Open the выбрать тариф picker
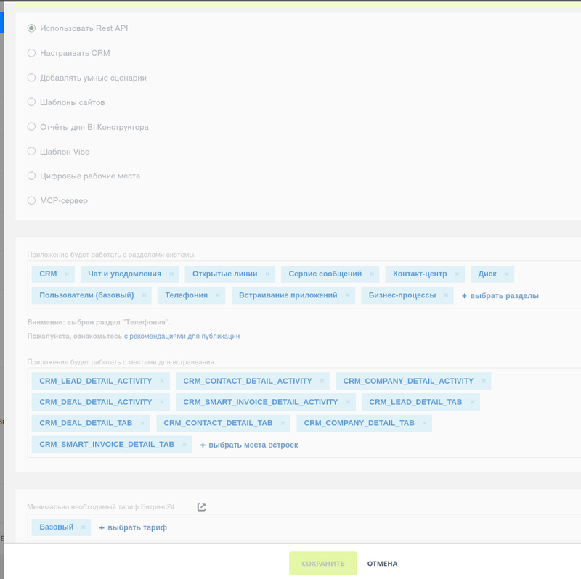581x579 pixels. (134, 527)
